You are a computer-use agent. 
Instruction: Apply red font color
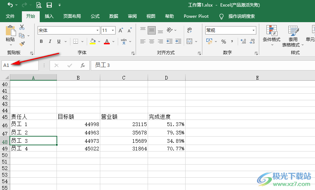coord(107,41)
